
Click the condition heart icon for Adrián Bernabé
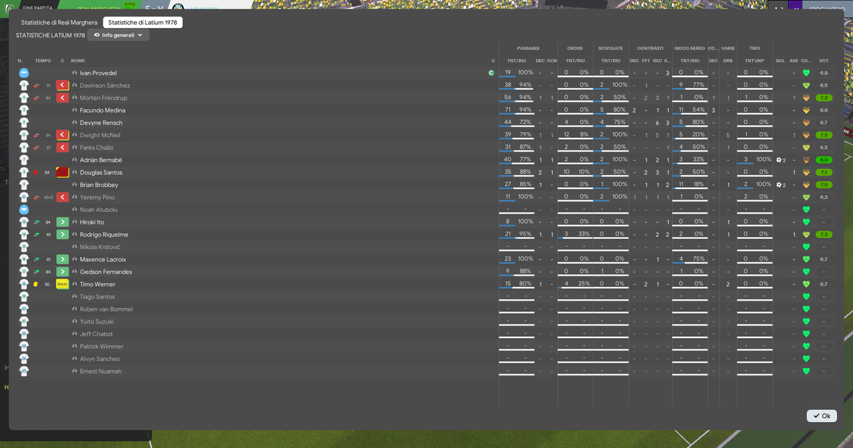[x=806, y=160]
